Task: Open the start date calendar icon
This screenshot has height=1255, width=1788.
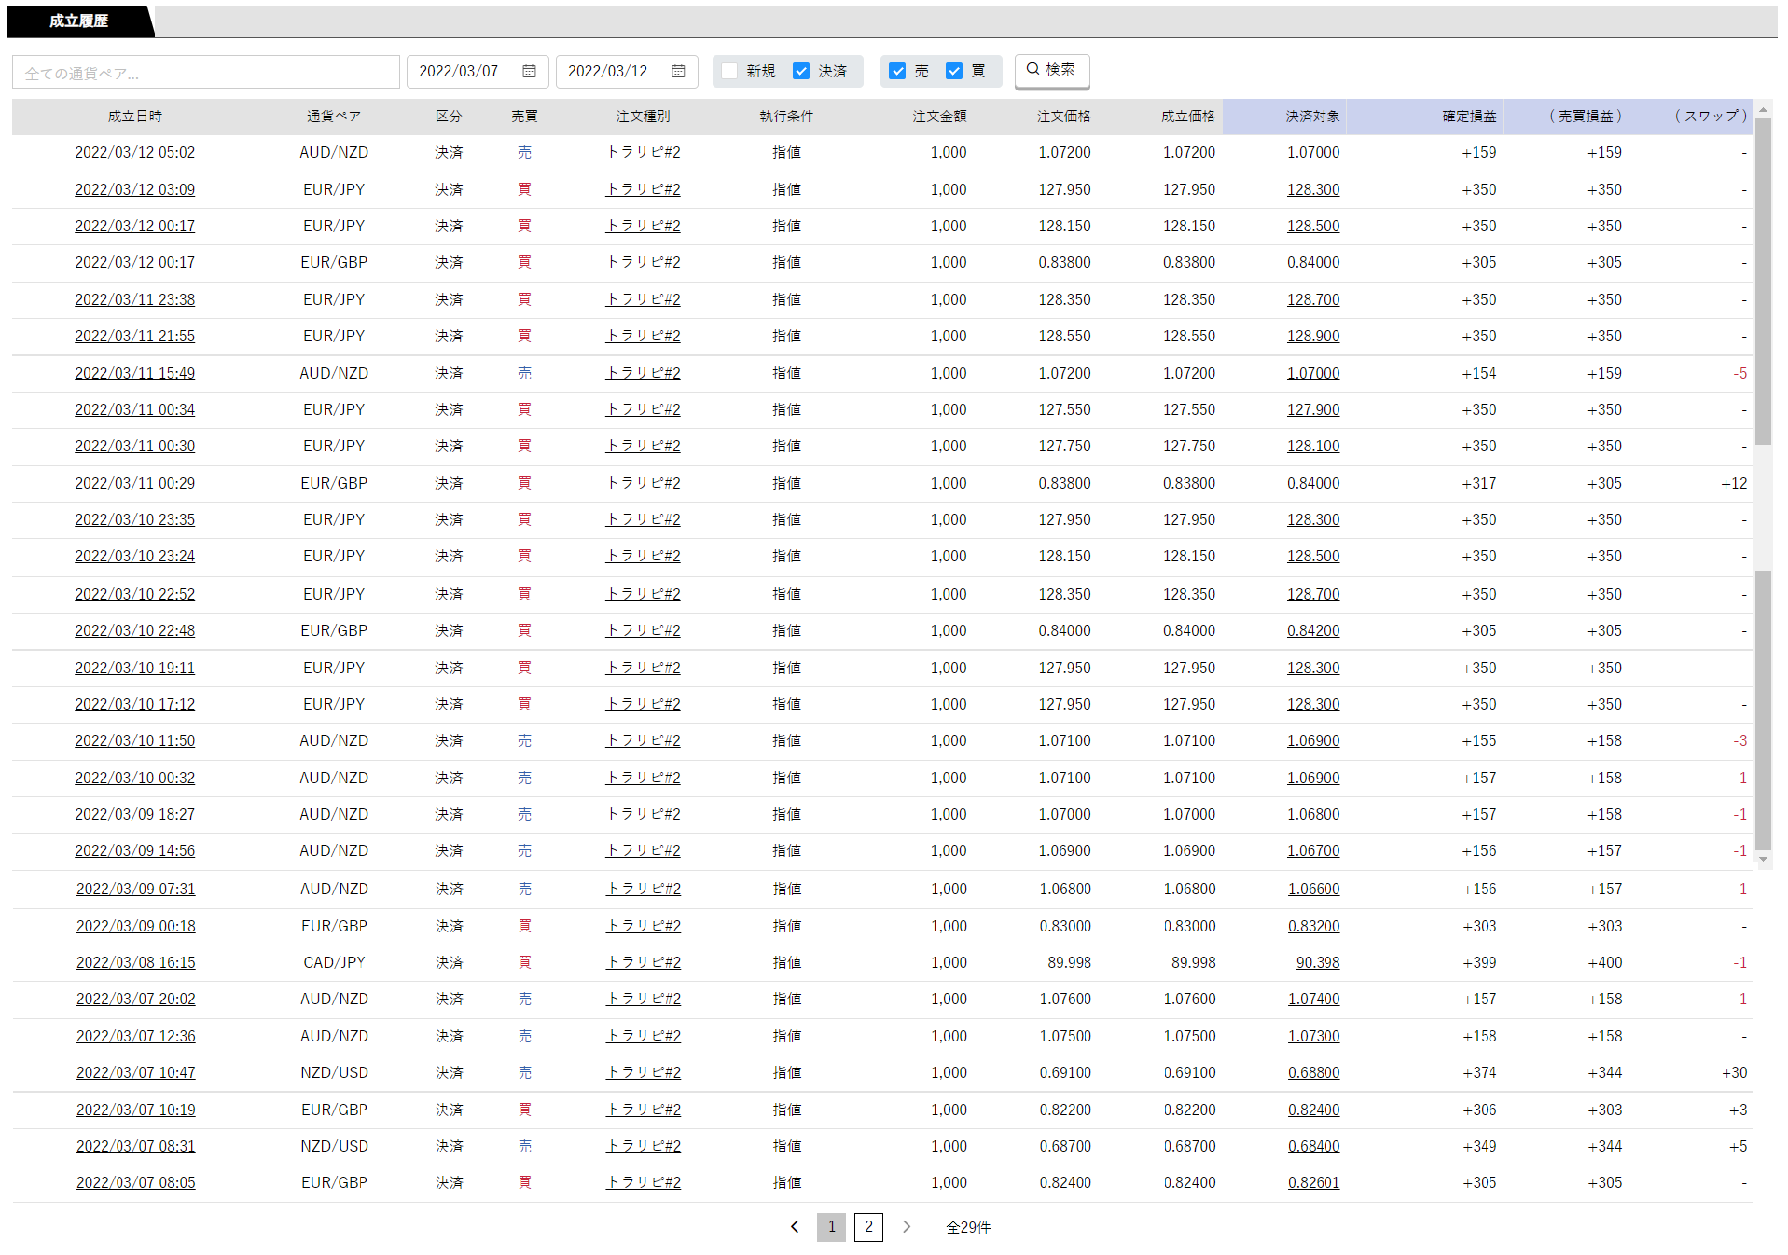Action: pyautogui.click(x=529, y=72)
